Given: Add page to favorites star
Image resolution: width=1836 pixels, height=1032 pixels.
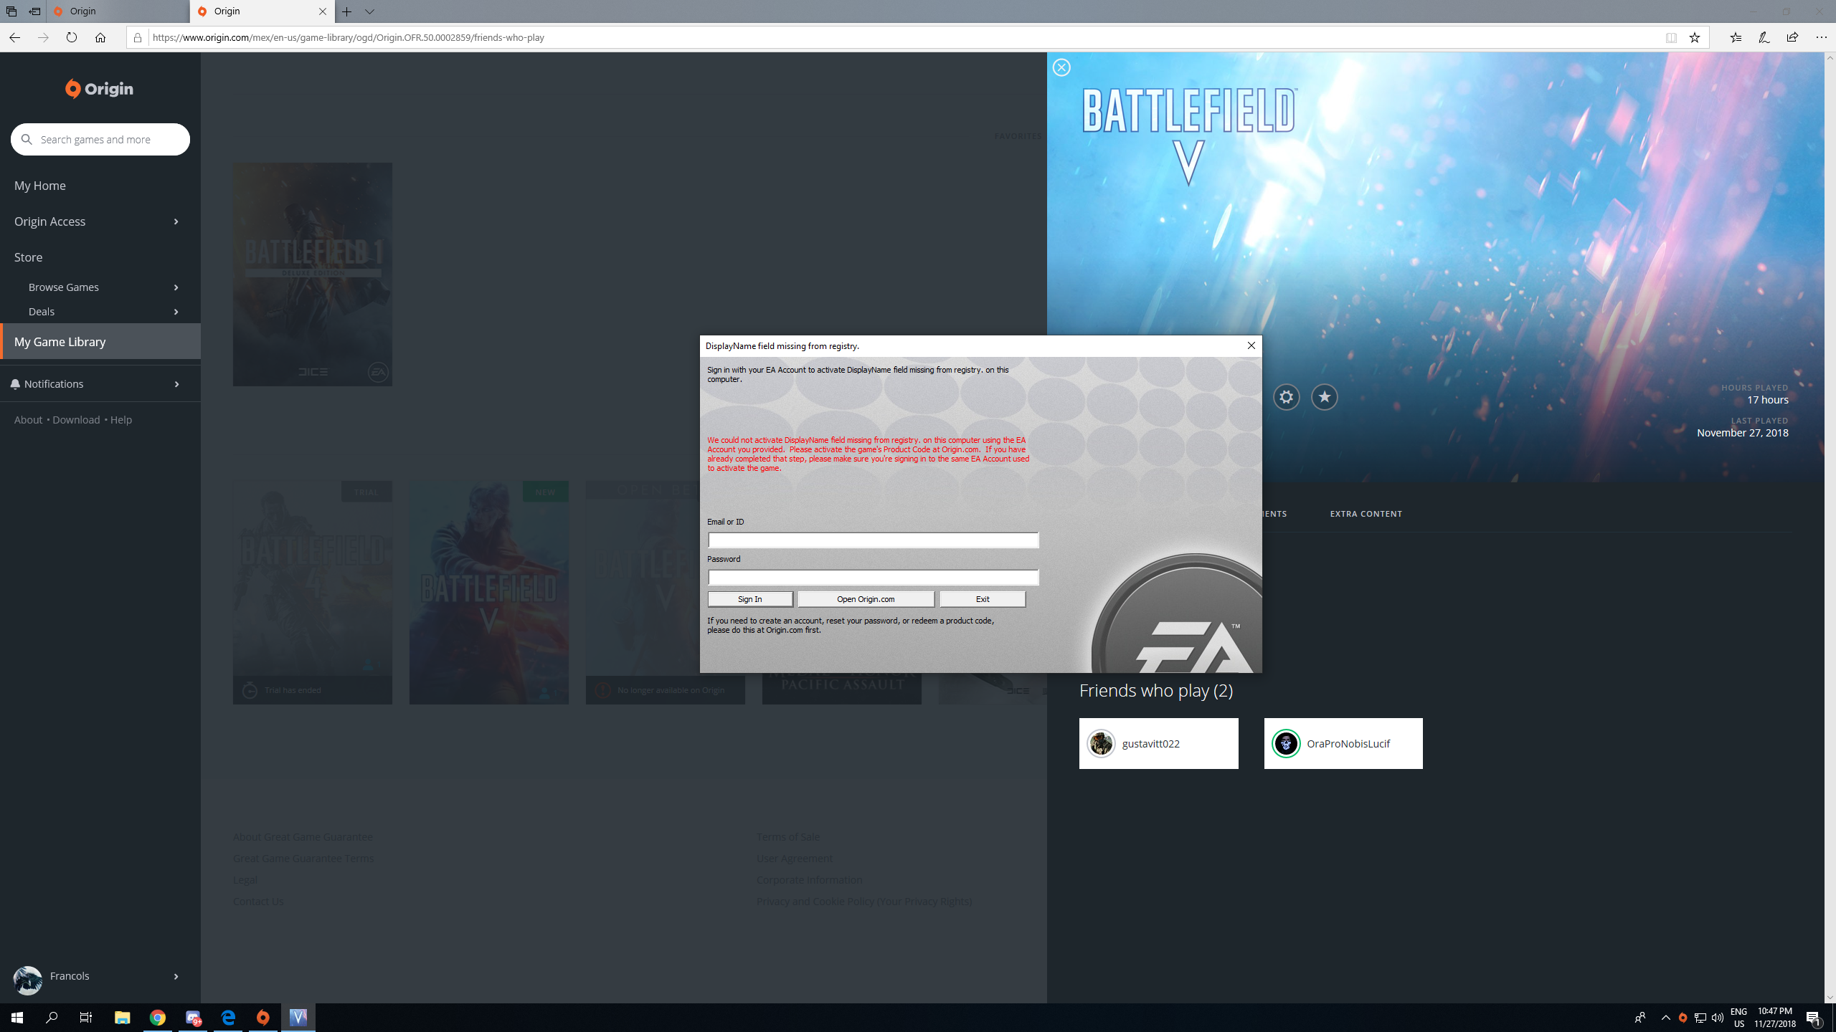Looking at the screenshot, I should pos(1695,37).
